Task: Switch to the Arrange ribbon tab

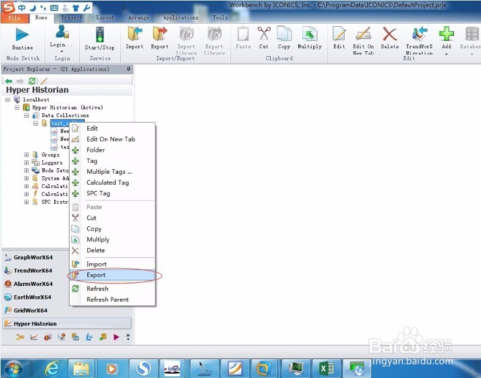Action: tap(138, 18)
